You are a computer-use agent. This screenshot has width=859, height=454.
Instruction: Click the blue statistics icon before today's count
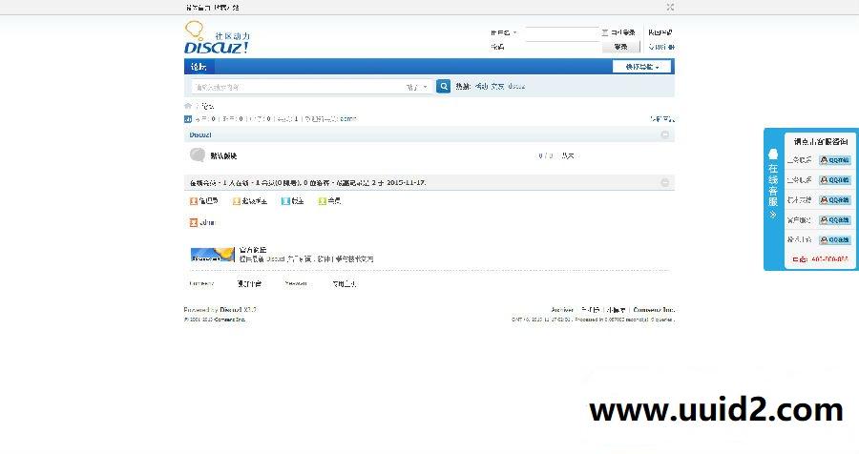pos(188,118)
